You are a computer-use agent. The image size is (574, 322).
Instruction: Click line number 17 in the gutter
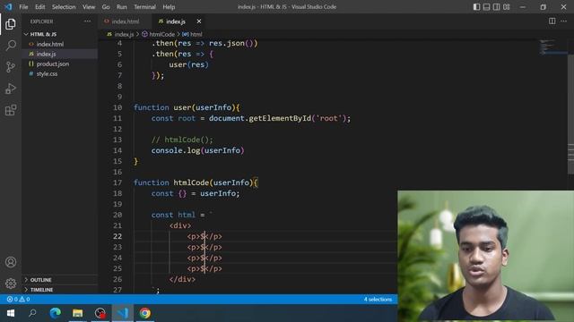click(x=117, y=182)
